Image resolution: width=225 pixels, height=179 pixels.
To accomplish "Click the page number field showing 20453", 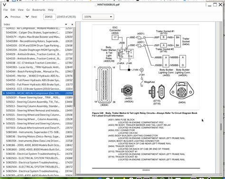I will pyautogui.click(x=49, y=17).
